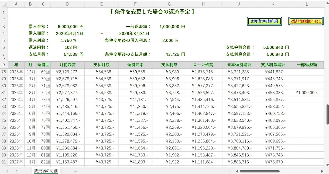
Task: Click the ¥1,111,684.- loan balance cell
Action: (203, 162)
